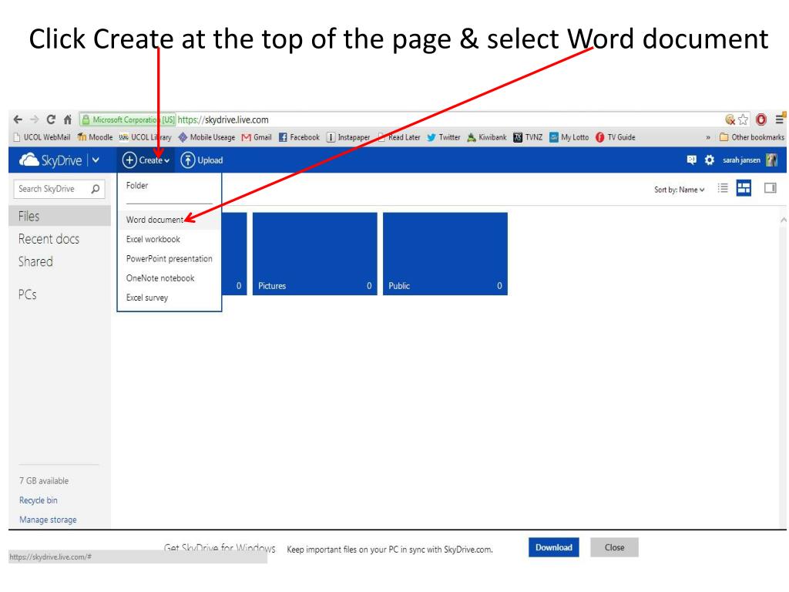789x592 pixels.
Task: Open the TVNZ bookmark
Action: click(x=528, y=137)
